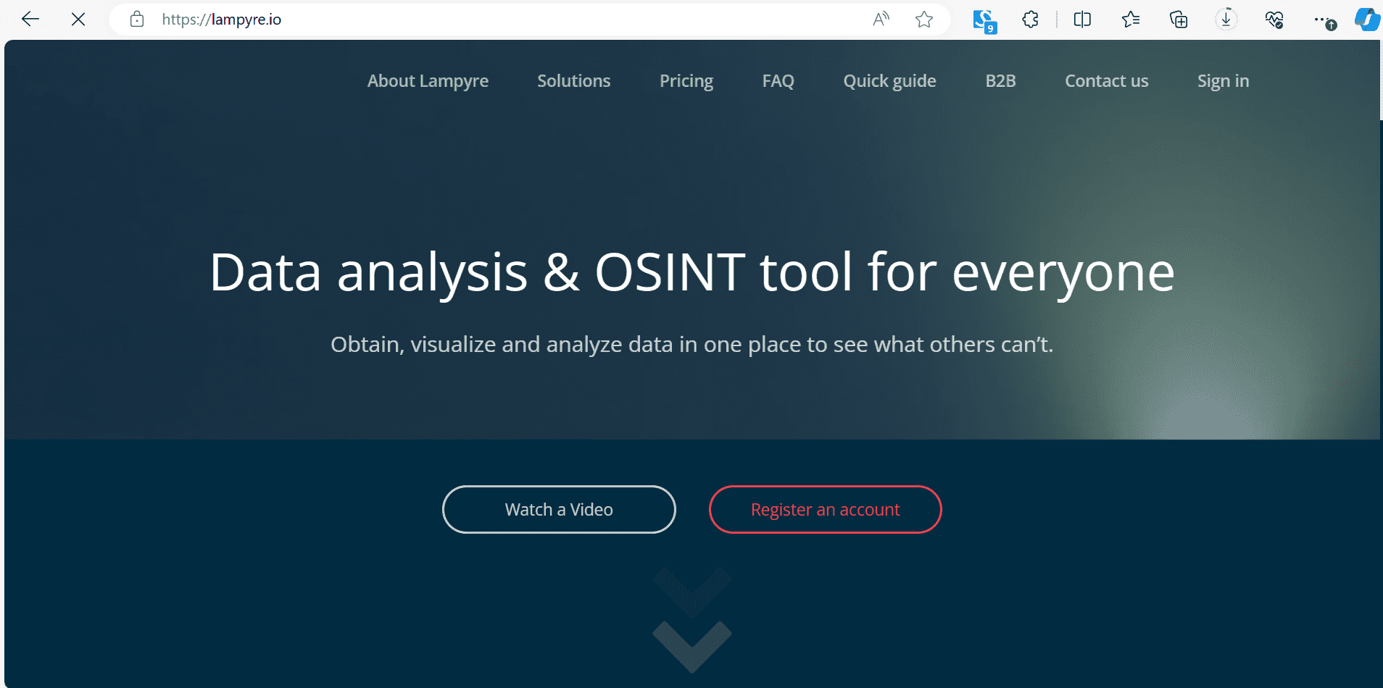Open the Downloads icon
Screen dimensions: 1383x688
coord(1226,19)
